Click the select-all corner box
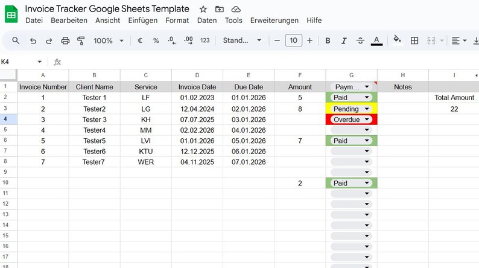 coord(8,75)
